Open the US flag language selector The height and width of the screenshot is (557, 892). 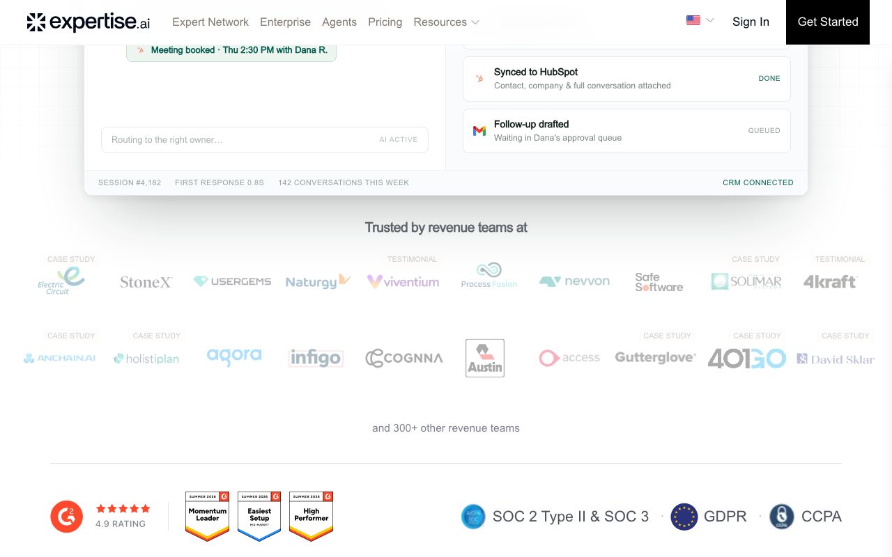tap(700, 20)
